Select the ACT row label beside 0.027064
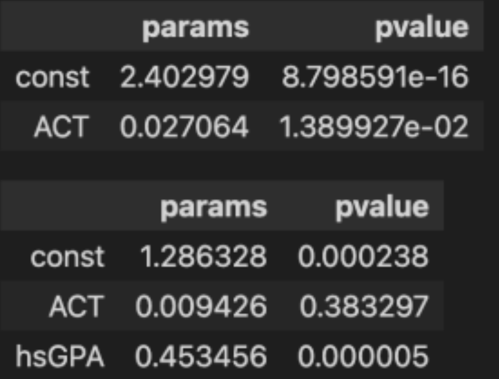The height and width of the screenshot is (379, 499). point(61,127)
